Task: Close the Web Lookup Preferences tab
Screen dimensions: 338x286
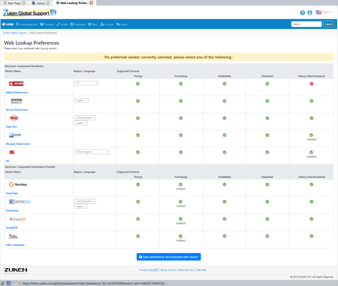Action: [91, 3]
